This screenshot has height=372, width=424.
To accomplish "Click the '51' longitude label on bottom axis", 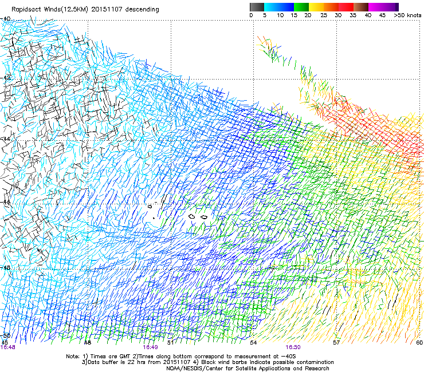I will click(x=170, y=343).
